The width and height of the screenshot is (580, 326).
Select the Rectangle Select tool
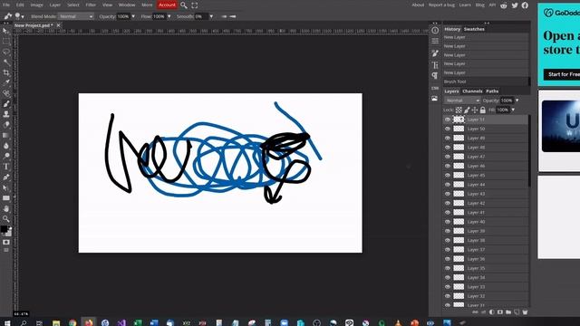6,42
